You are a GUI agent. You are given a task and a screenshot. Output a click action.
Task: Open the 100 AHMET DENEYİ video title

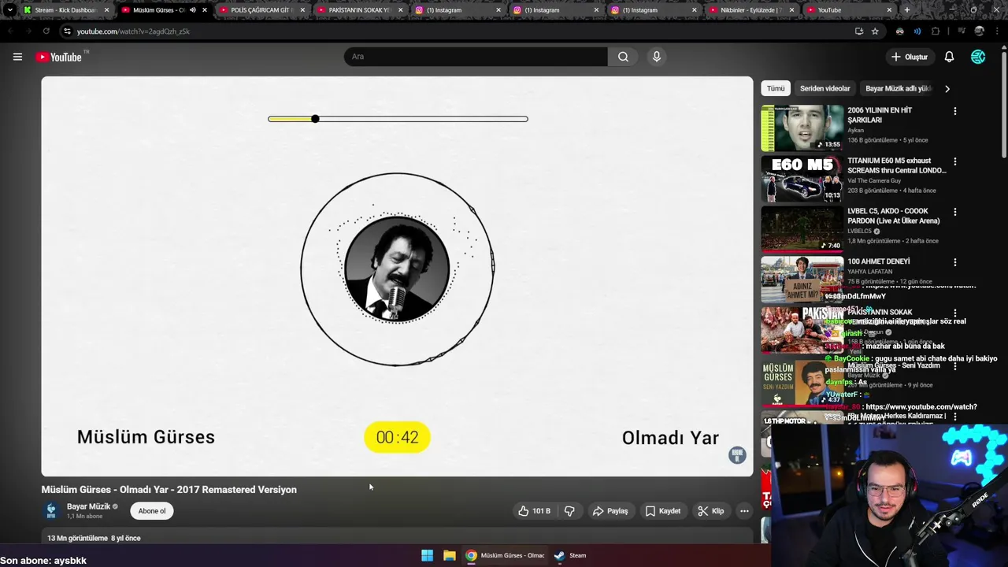coord(879,261)
